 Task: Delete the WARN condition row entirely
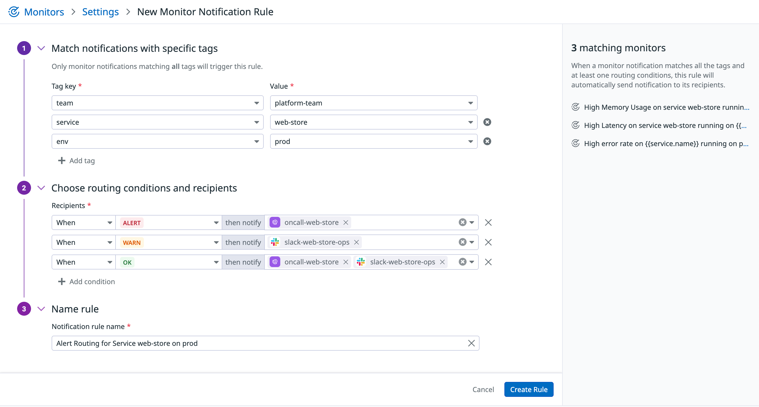[488, 242]
